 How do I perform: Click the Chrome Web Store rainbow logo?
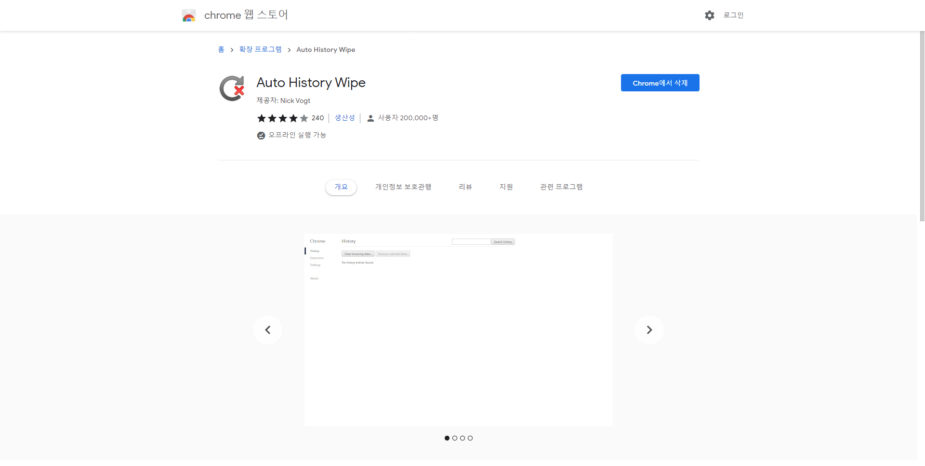[189, 15]
